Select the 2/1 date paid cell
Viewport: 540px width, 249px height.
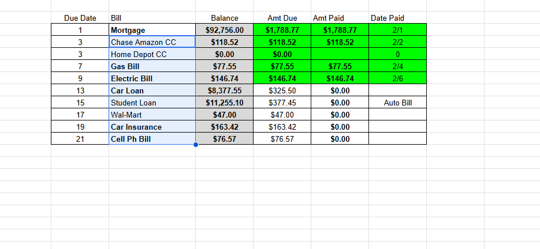[x=397, y=30]
